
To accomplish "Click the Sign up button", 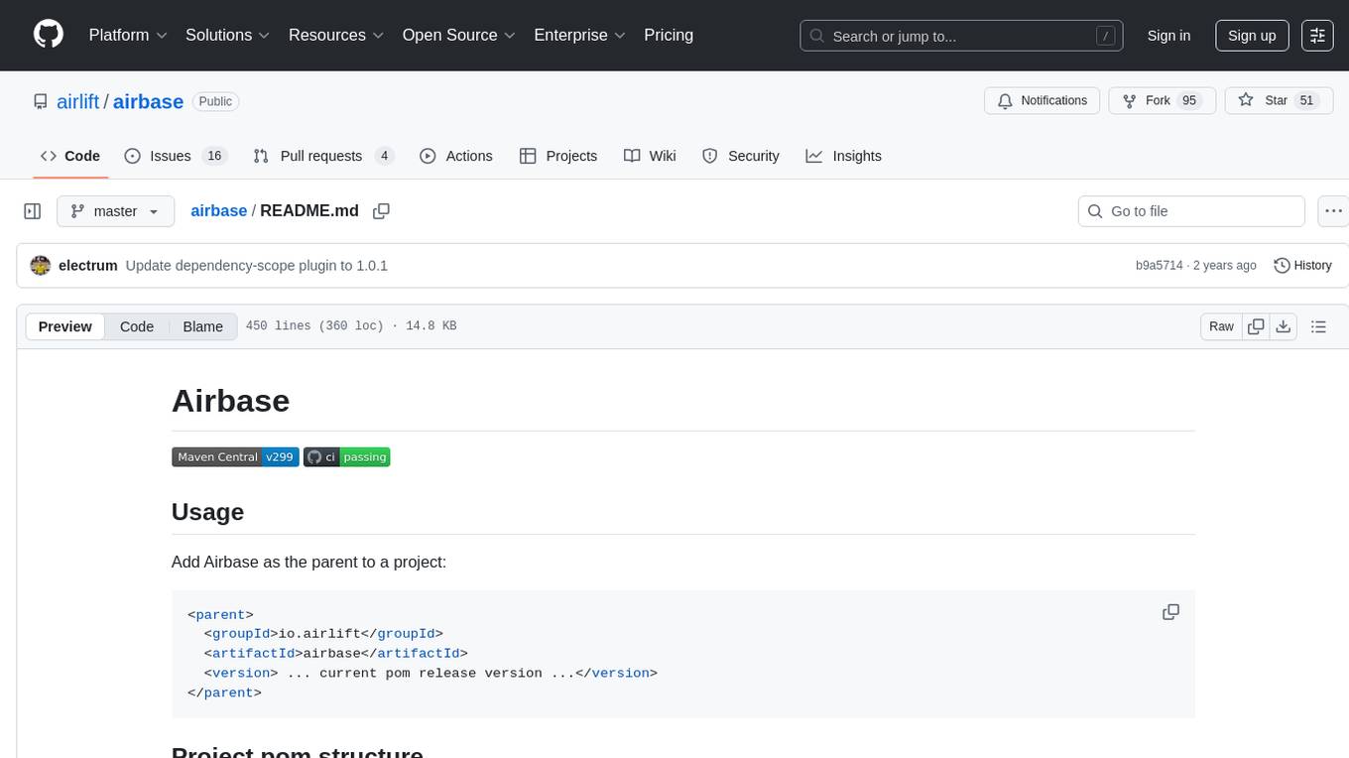I will [x=1252, y=36].
